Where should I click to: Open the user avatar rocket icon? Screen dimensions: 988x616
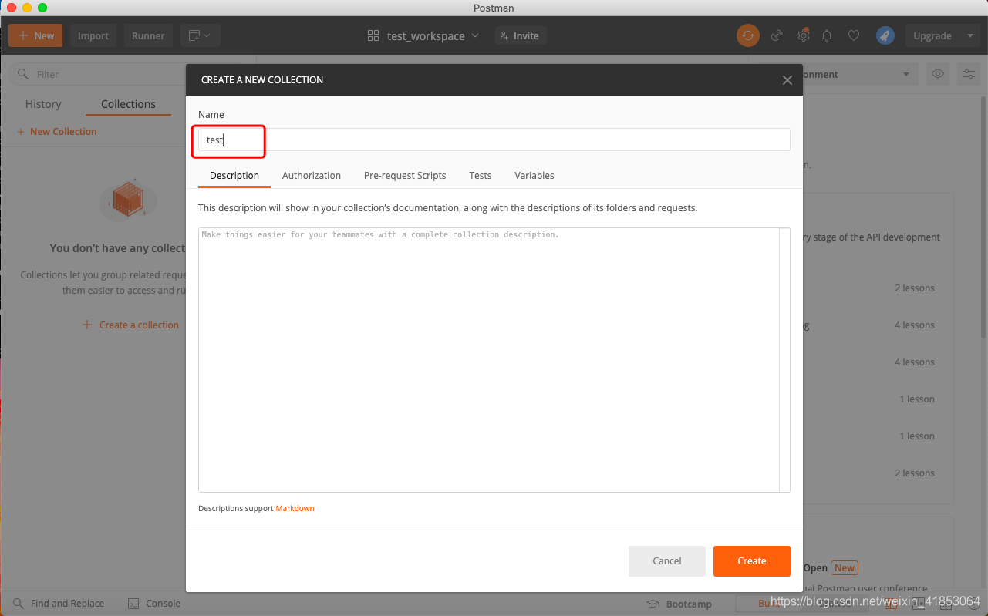click(885, 35)
